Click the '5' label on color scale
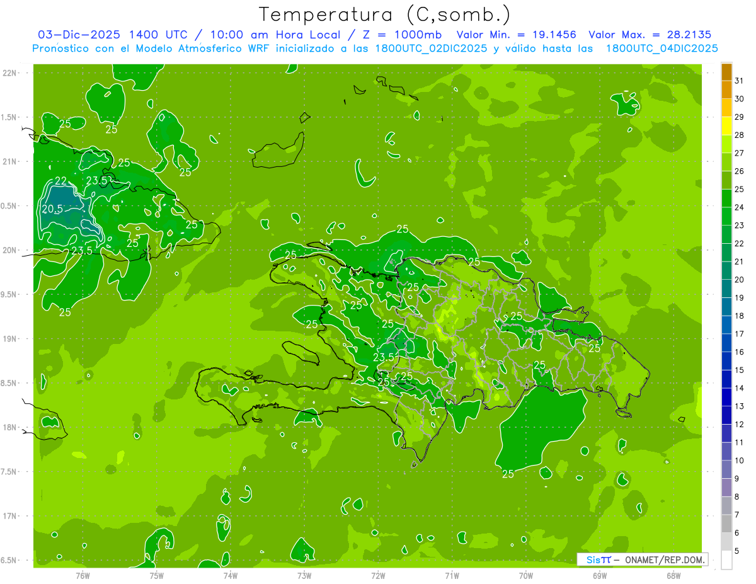 point(737,551)
